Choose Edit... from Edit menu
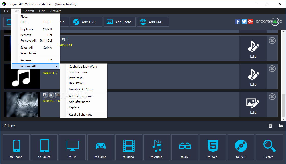The image size is (286, 164). (x=36, y=22)
